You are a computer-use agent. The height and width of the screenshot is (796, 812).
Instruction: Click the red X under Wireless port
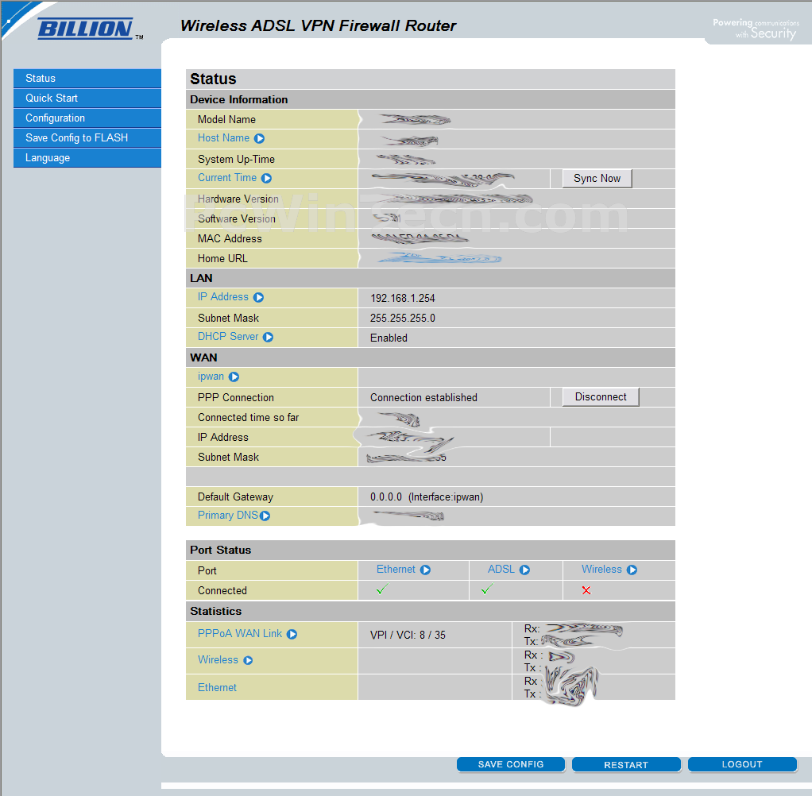click(x=586, y=590)
